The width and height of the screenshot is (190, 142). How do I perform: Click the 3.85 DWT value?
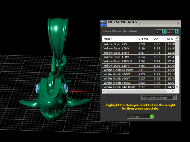157,44
